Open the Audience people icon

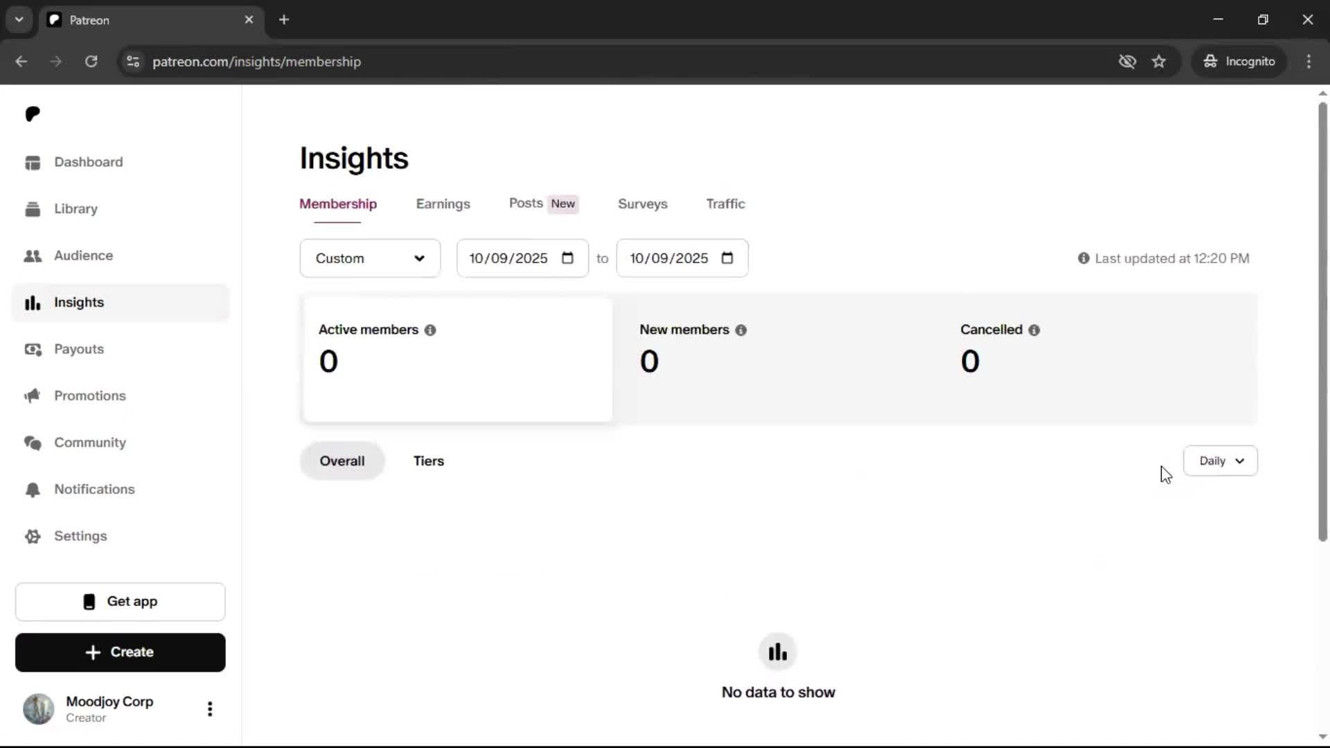tap(33, 256)
